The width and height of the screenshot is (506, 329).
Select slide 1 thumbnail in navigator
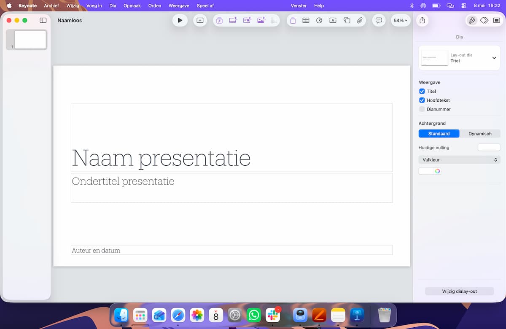point(30,40)
